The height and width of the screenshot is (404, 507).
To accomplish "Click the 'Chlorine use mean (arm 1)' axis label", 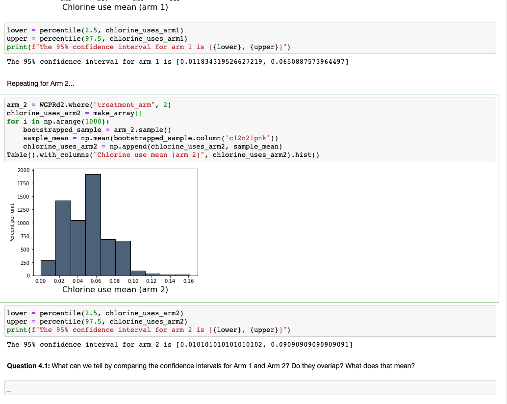I will tap(115, 7).
